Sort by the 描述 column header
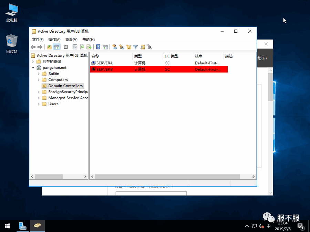Screen dimensions: 310x232 point(239,56)
